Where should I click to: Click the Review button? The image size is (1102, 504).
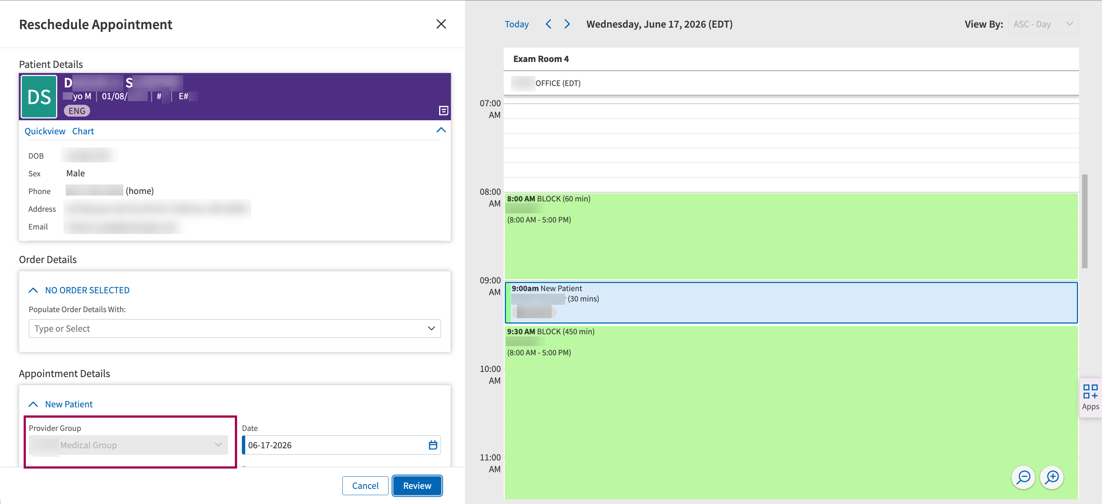click(417, 486)
